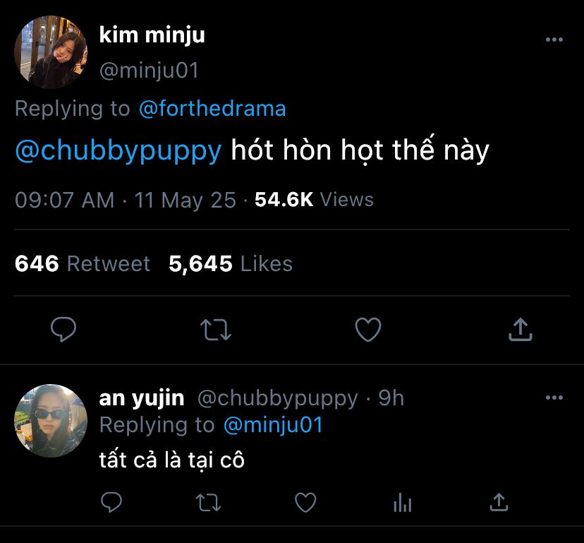Share kim minju's main tweet
The width and height of the screenshot is (584, 543).
point(520,329)
